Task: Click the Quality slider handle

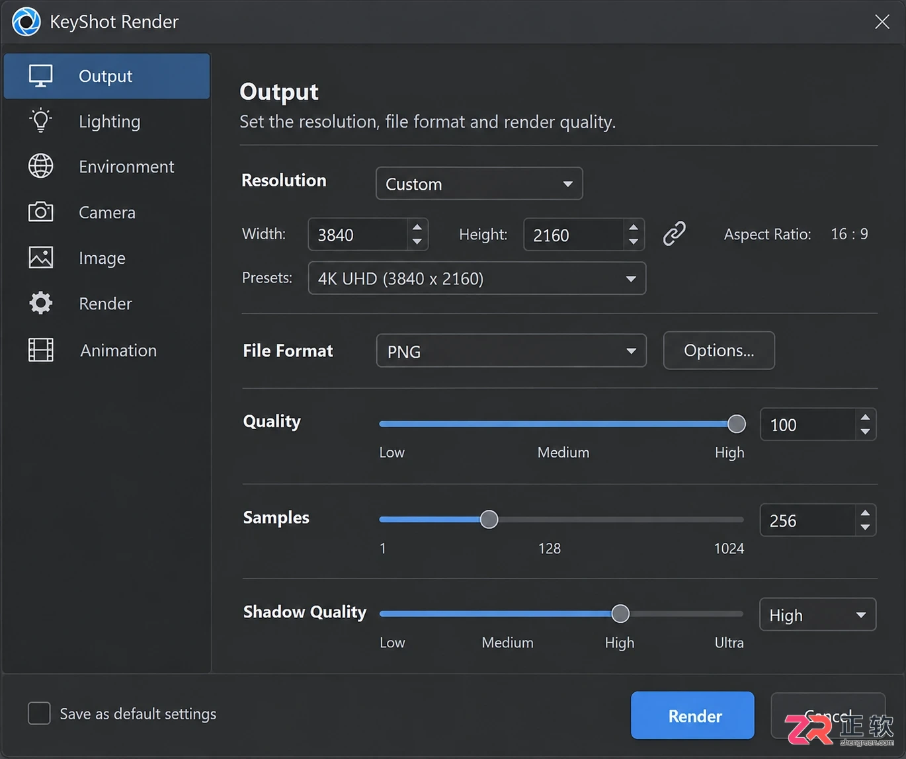Action: 736,424
